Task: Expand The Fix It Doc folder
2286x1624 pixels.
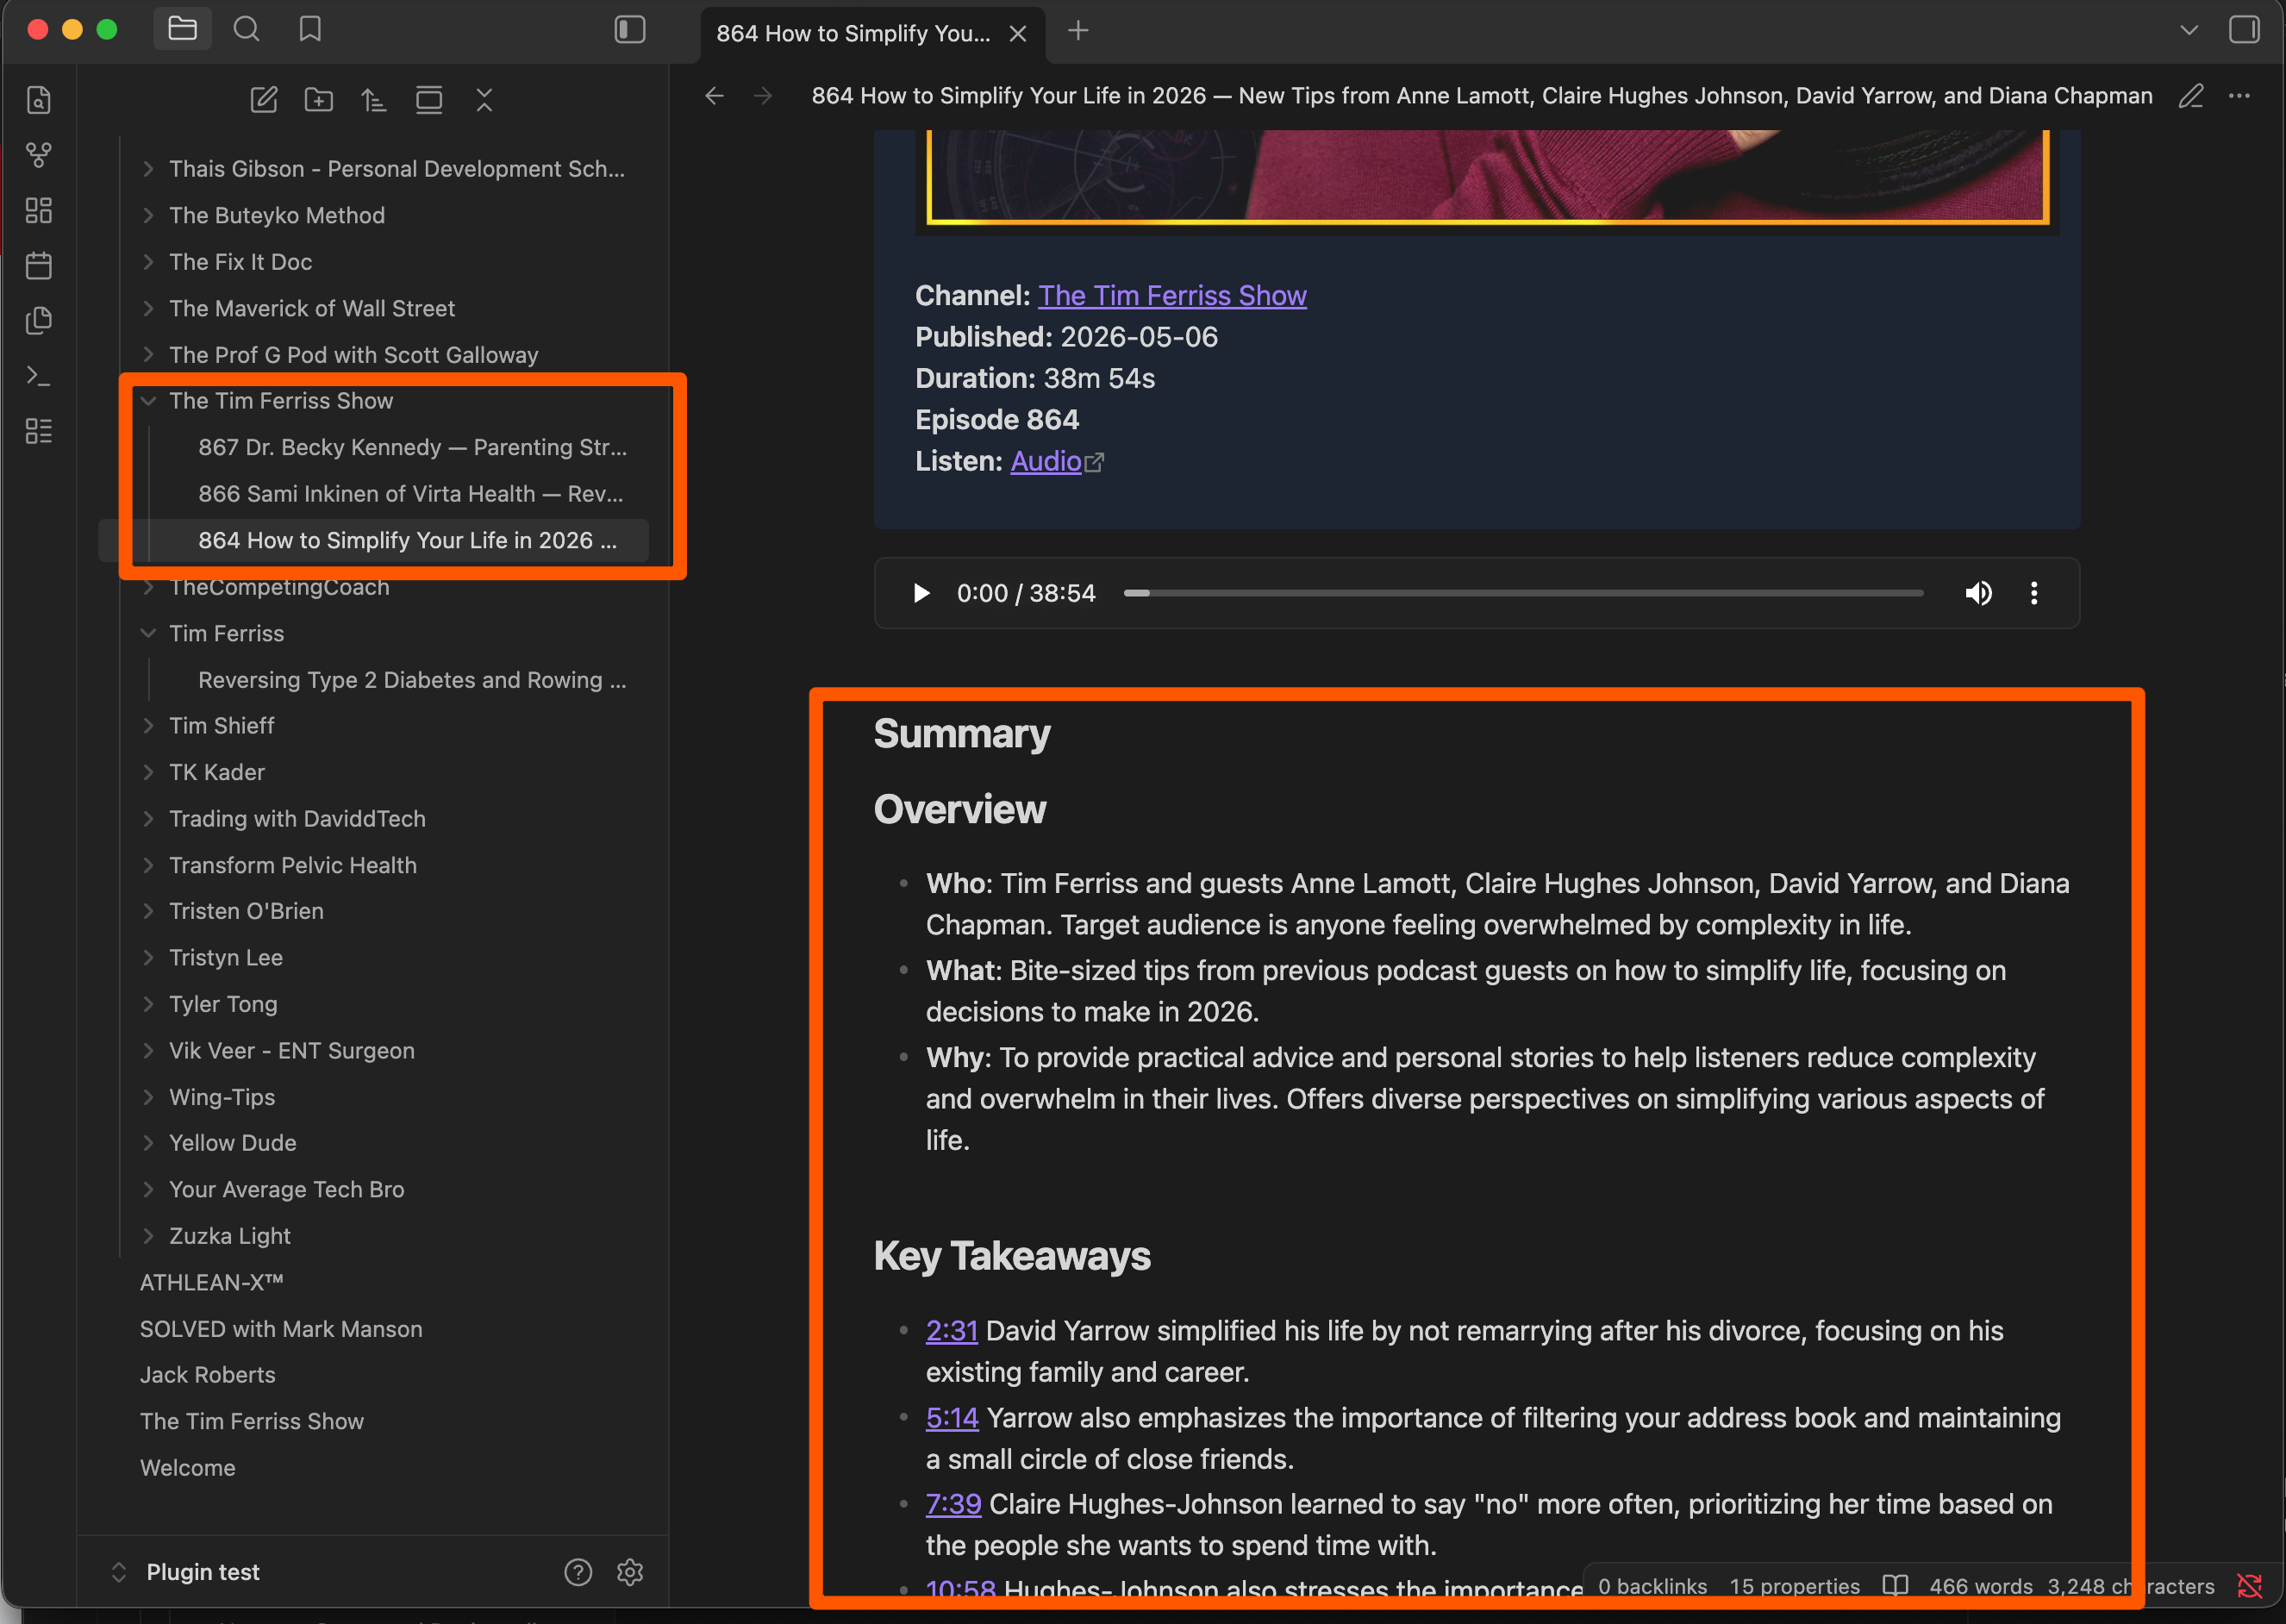Action: click(x=148, y=262)
